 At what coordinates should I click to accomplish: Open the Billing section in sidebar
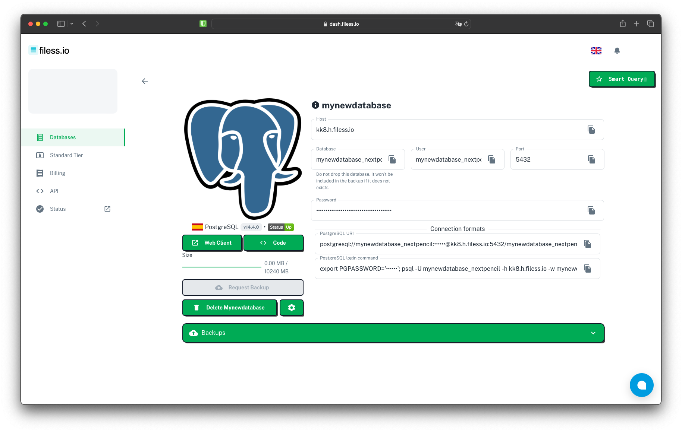(57, 173)
